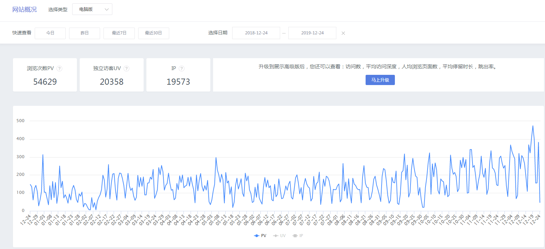Screen dimensions: 545x249
Task: Select the PV total value 54629
Action: [x=45, y=82]
